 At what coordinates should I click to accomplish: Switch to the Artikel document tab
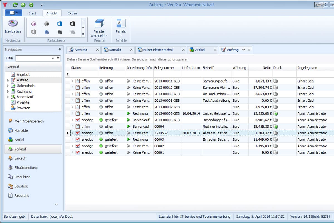[200, 50]
